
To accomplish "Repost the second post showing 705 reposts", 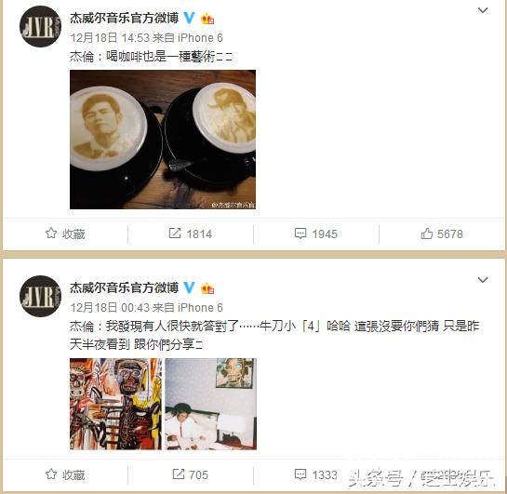I will (x=191, y=474).
